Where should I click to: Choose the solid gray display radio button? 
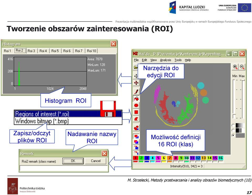(x=233, y=135)
